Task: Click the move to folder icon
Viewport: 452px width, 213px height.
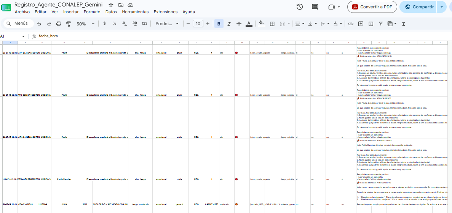Action: [x=121, y=5]
